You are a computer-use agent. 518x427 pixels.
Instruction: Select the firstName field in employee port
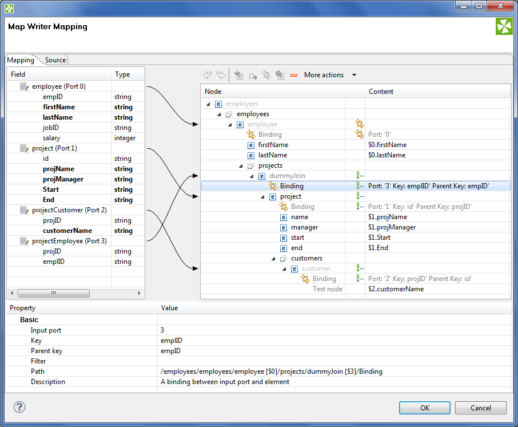[59, 107]
